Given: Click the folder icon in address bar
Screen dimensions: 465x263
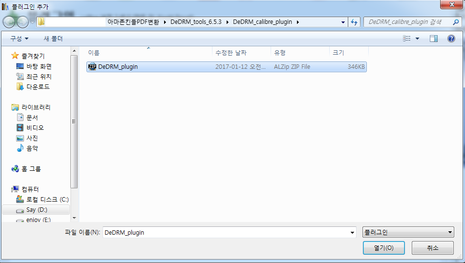Looking at the screenshot, I should (x=41, y=22).
